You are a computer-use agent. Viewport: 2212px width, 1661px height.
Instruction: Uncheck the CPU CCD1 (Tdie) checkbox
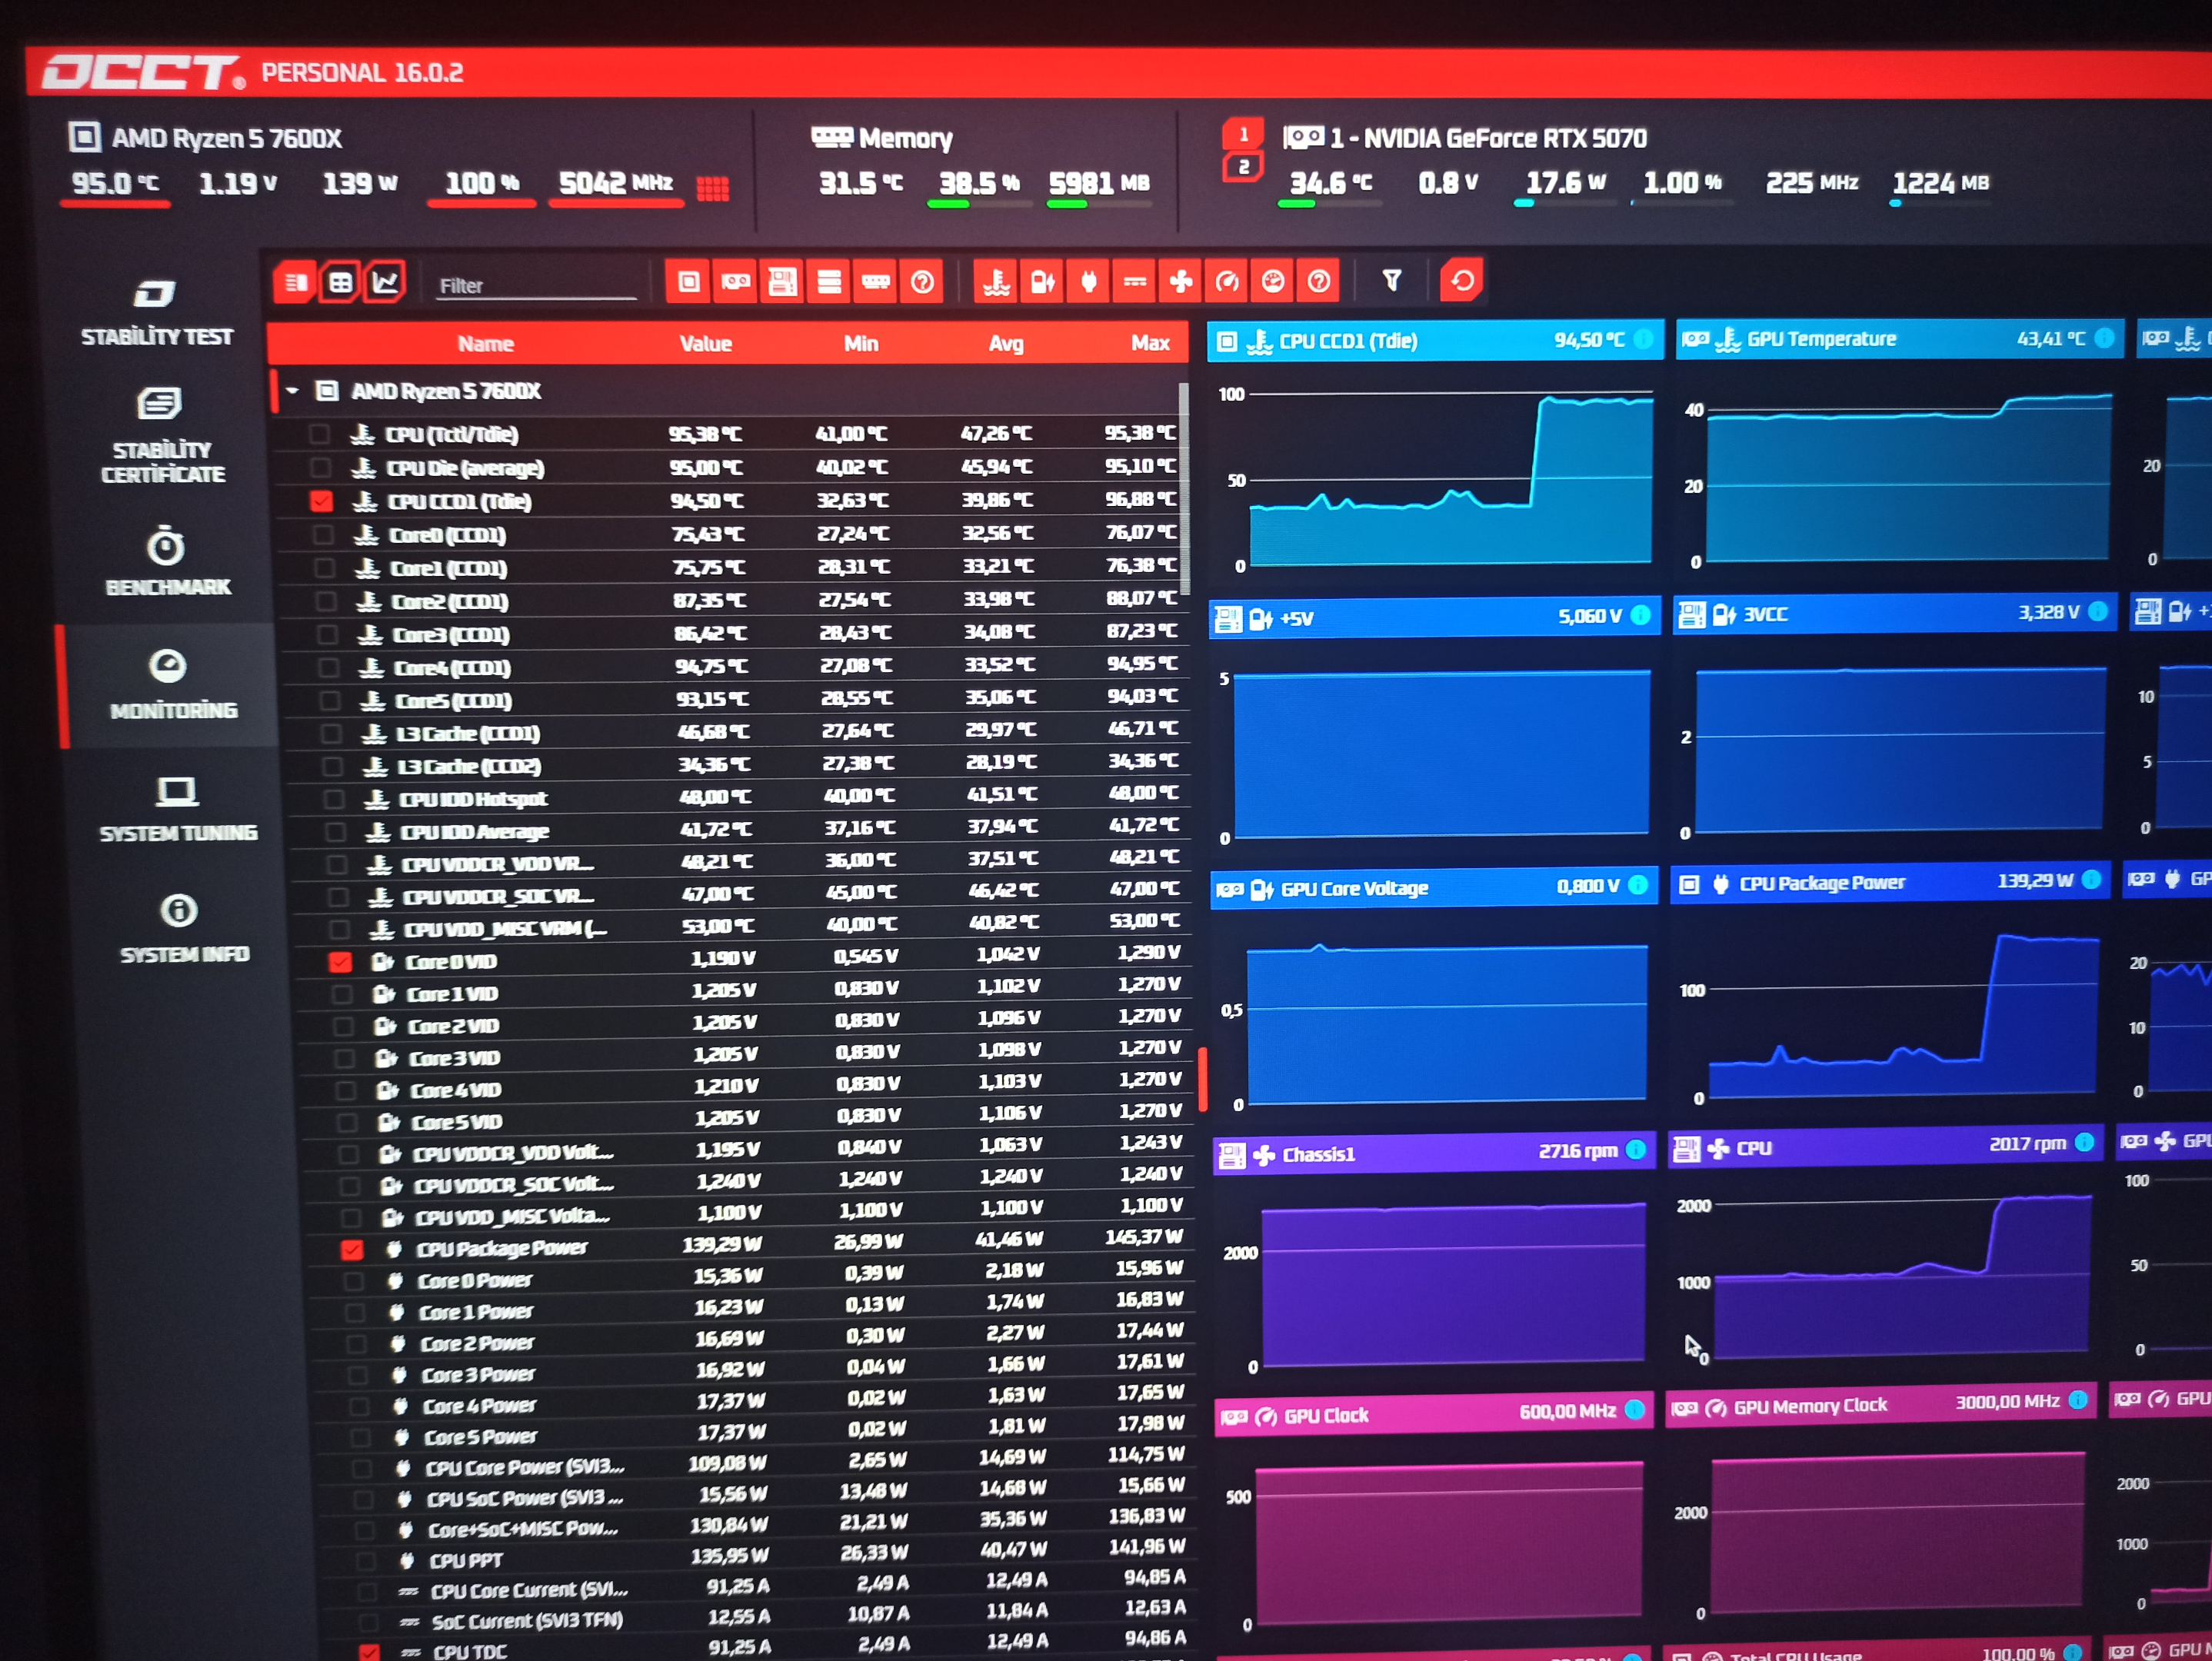(321, 501)
